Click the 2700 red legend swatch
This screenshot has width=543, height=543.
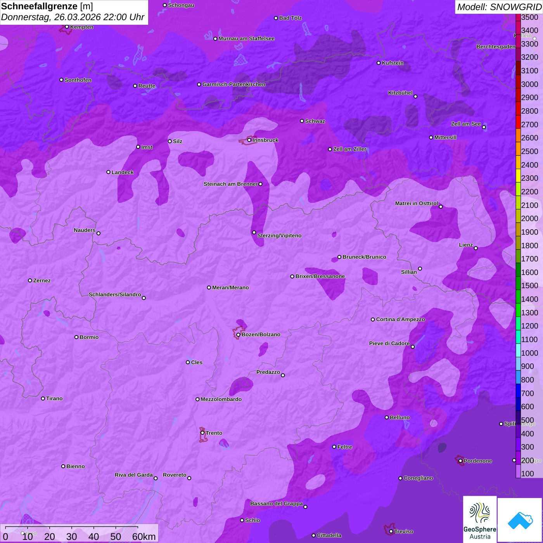(x=518, y=122)
